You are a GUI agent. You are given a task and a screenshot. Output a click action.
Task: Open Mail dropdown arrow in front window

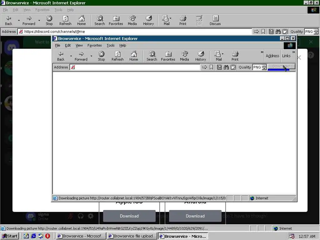pyautogui.click(x=222, y=54)
